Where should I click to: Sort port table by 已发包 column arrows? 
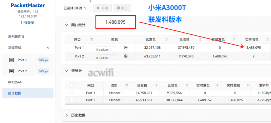167,40
